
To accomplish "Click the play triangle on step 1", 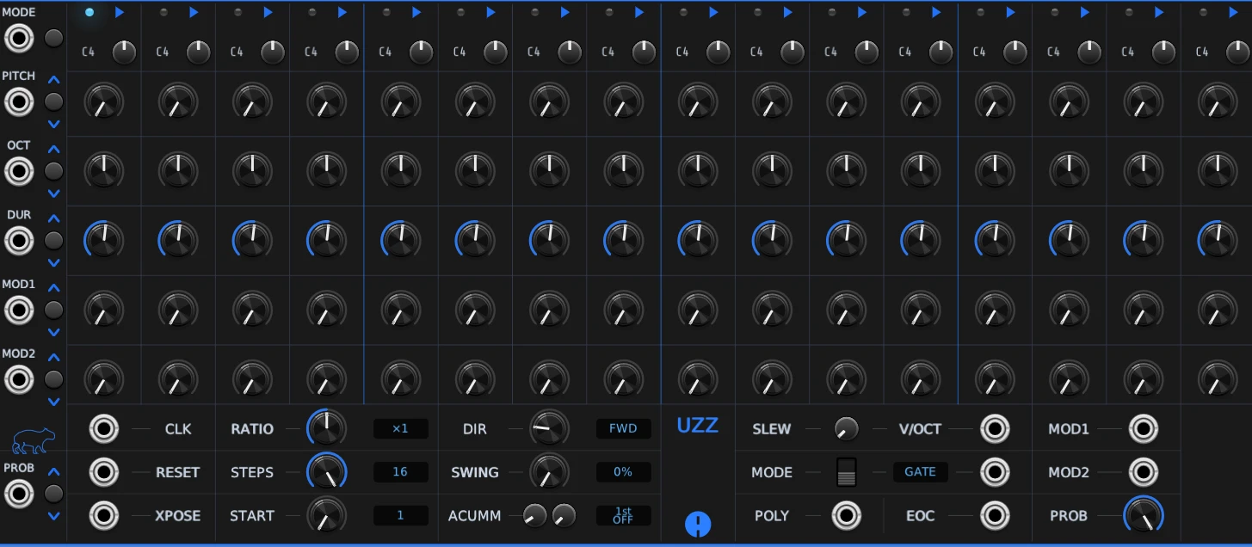I will 119,12.
